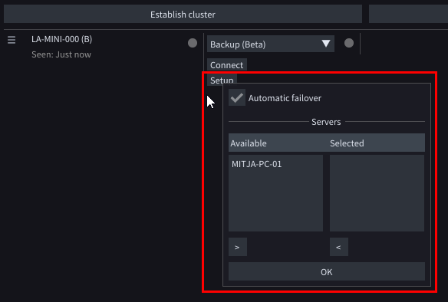The height and width of the screenshot is (302, 448).
Task: Click the Servers section label
Action: pyautogui.click(x=326, y=122)
